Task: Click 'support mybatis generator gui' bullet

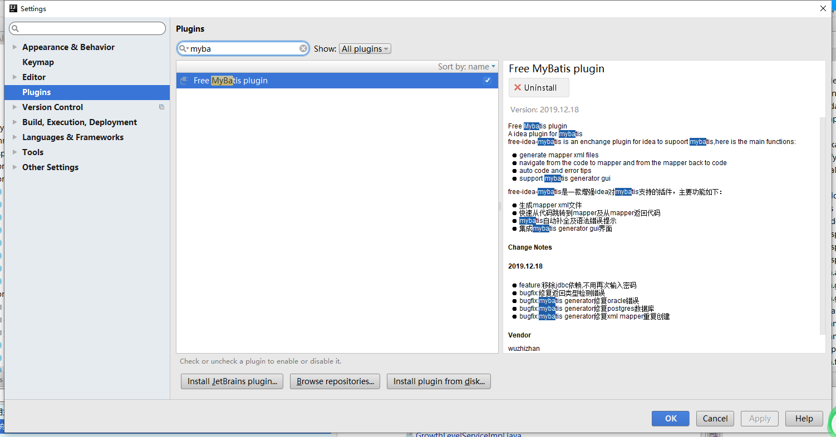Action: click(x=565, y=178)
